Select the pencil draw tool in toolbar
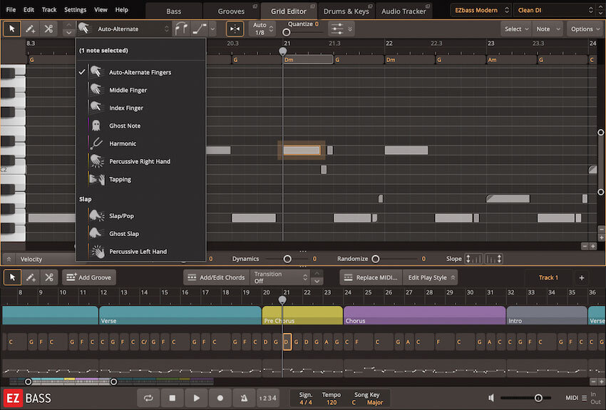606x410 pixels. coord(31,29)
